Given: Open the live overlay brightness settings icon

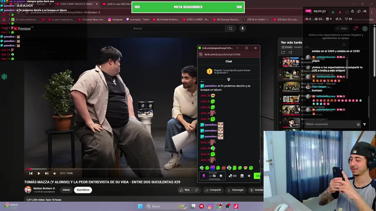Looking at the screenshot, I should pyautogui.click(x=359, y=11).
